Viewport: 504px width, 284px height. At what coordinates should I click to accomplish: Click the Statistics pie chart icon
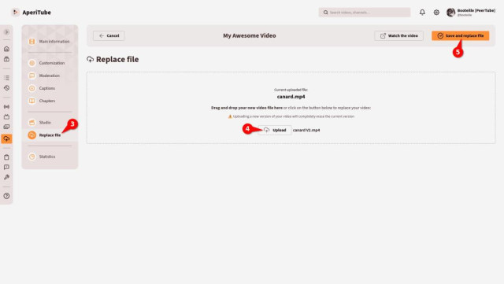point(31,157)
